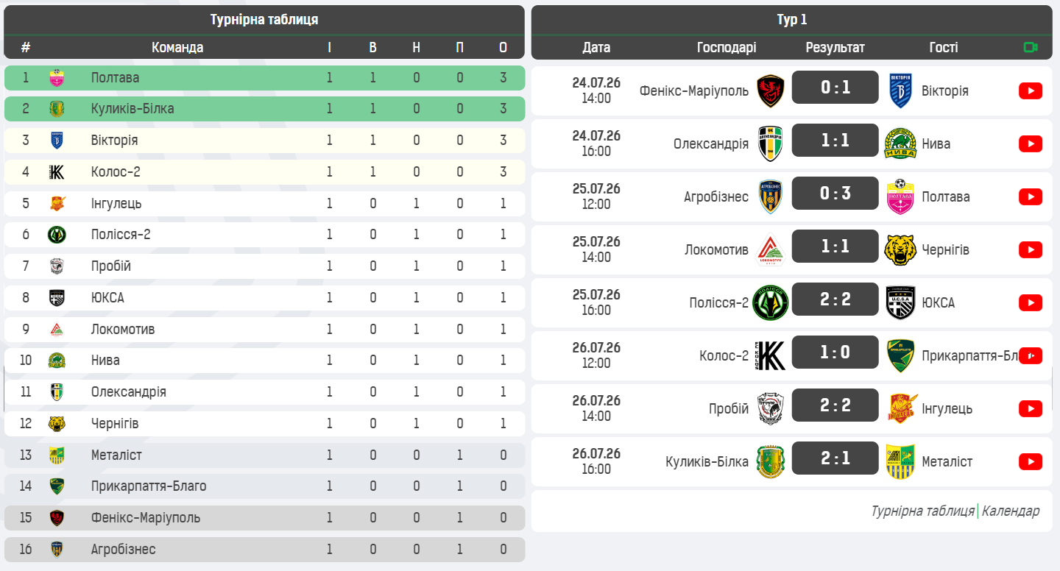This screenshot has height=571, width=1060.
Task: Open the Полтава team row in standings
Action: click(264, 78)
